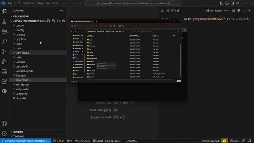Switch File Explorer to details view toggle
This screenshot has width=254, height=143.
point(177,81)
